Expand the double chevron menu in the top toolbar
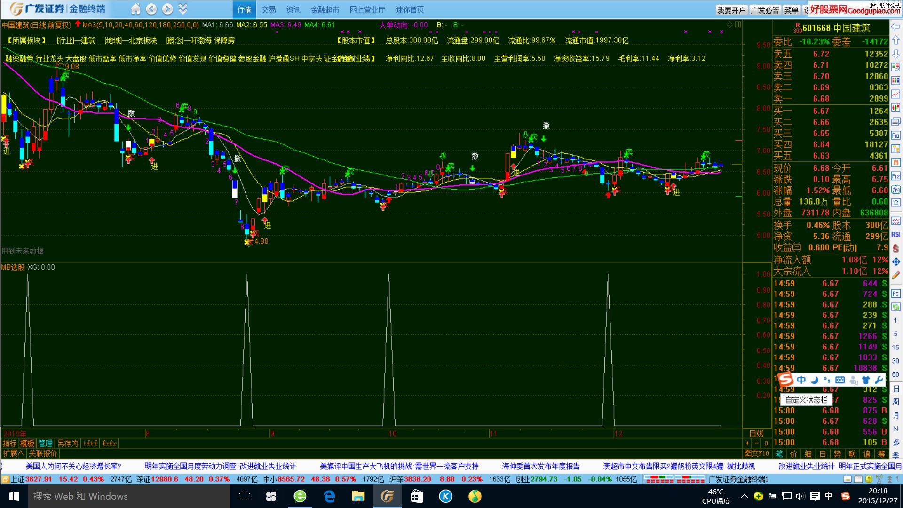This screenshot has width=903, height=508. click(183, 9)
